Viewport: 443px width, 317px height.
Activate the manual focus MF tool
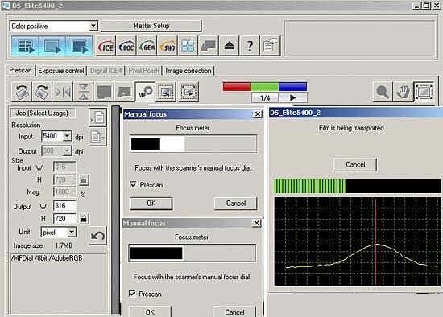tap(145, 92)
